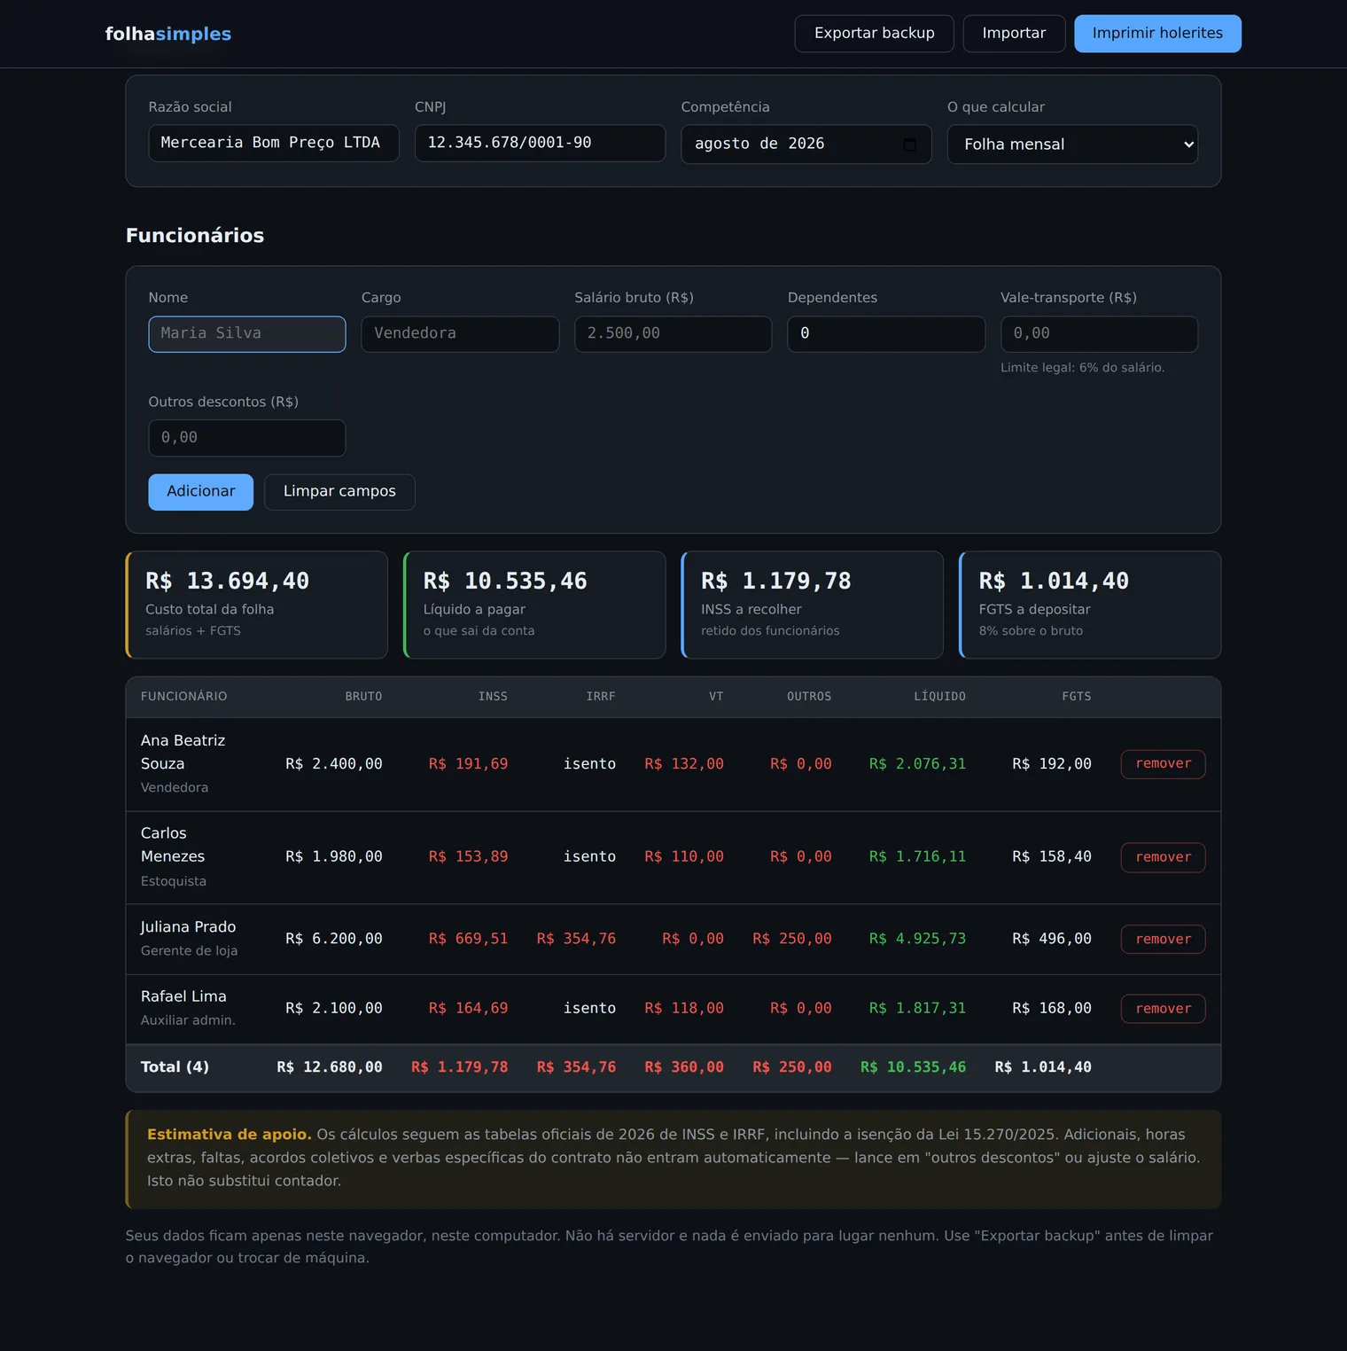
Task: Remove Rafael Lima from payroll
Action: coord(1163,1009)
